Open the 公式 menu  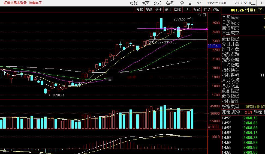158,3
